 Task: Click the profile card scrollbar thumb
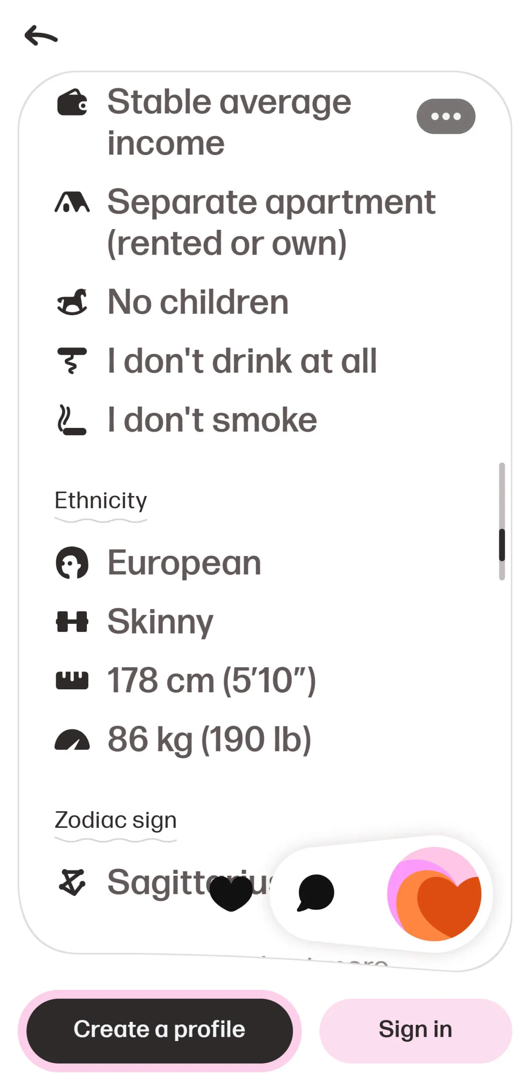pos(501,545)
